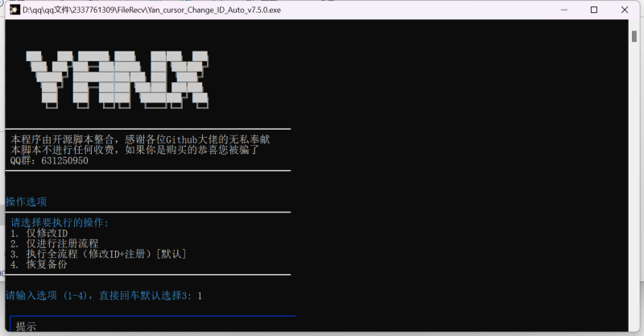
Task: Click option 4 恢复备份
Action: 39,264
